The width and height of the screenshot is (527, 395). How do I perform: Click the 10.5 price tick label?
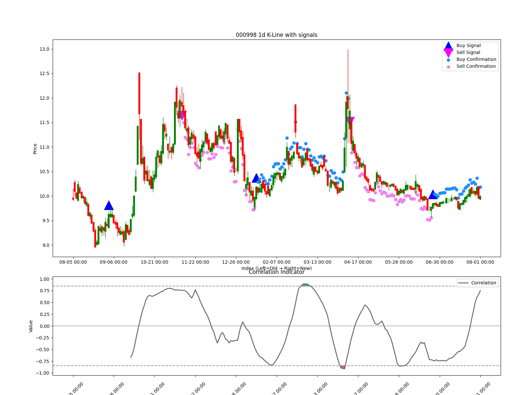(x=44, y=172)
